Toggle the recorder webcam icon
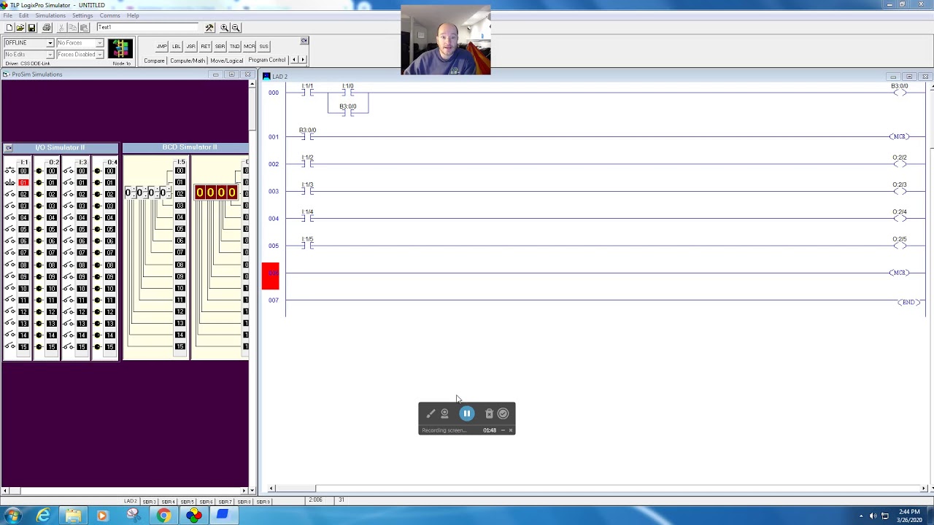Image resolution: width=934 pixels, height=525 pixels. click(x=444, y=413)
